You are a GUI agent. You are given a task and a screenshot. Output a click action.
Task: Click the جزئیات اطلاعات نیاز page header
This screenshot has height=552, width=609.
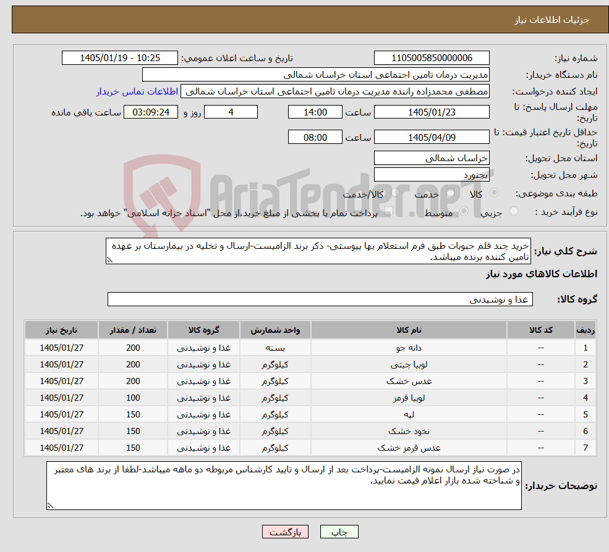click(x=552, y=20)
